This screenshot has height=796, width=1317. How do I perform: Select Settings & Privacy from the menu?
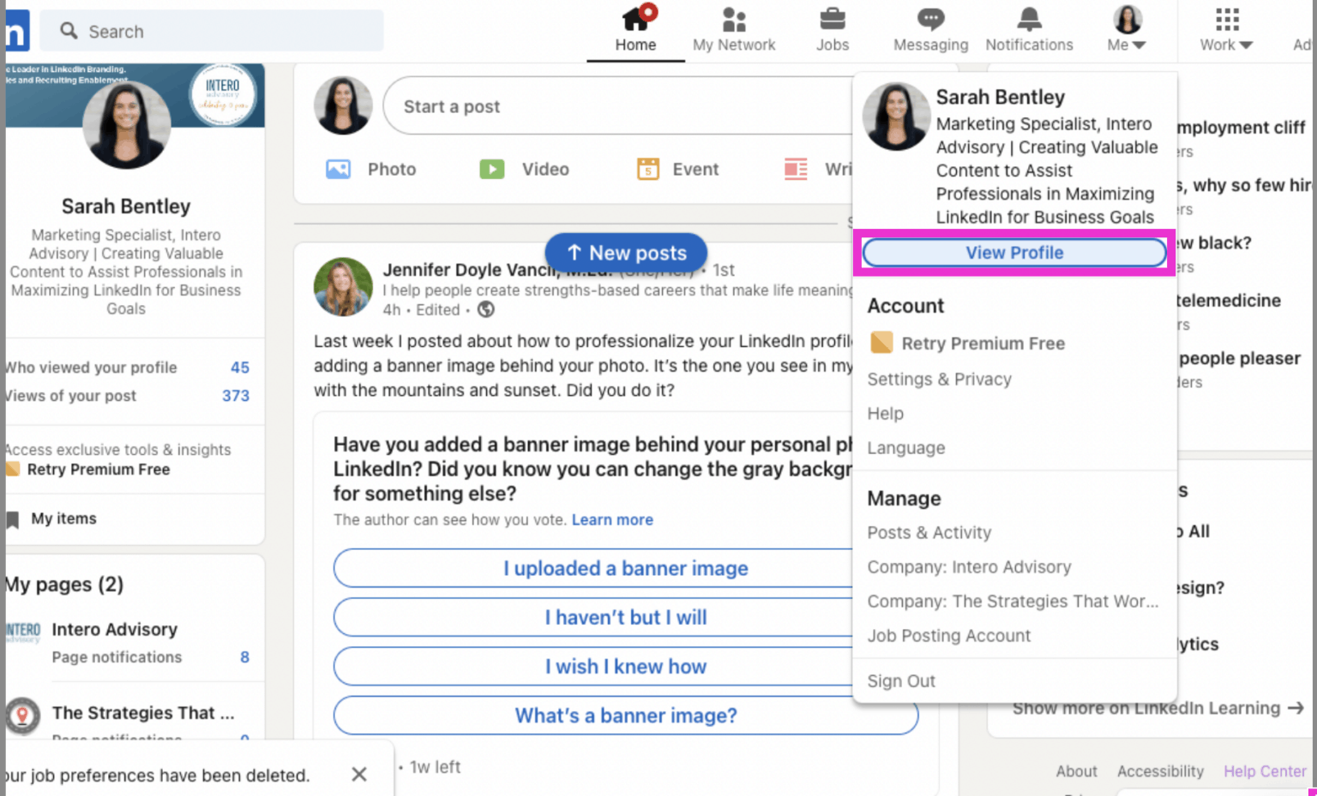point(939,379)
